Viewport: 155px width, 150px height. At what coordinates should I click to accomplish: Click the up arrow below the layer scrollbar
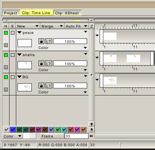click(x=92, y=124)
